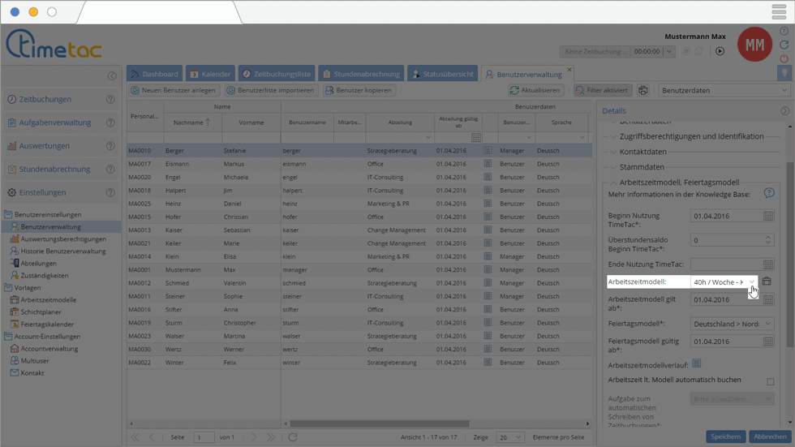Collapse the left sidebar with arrow icon

pyautogui.click(x=112, y=76)
